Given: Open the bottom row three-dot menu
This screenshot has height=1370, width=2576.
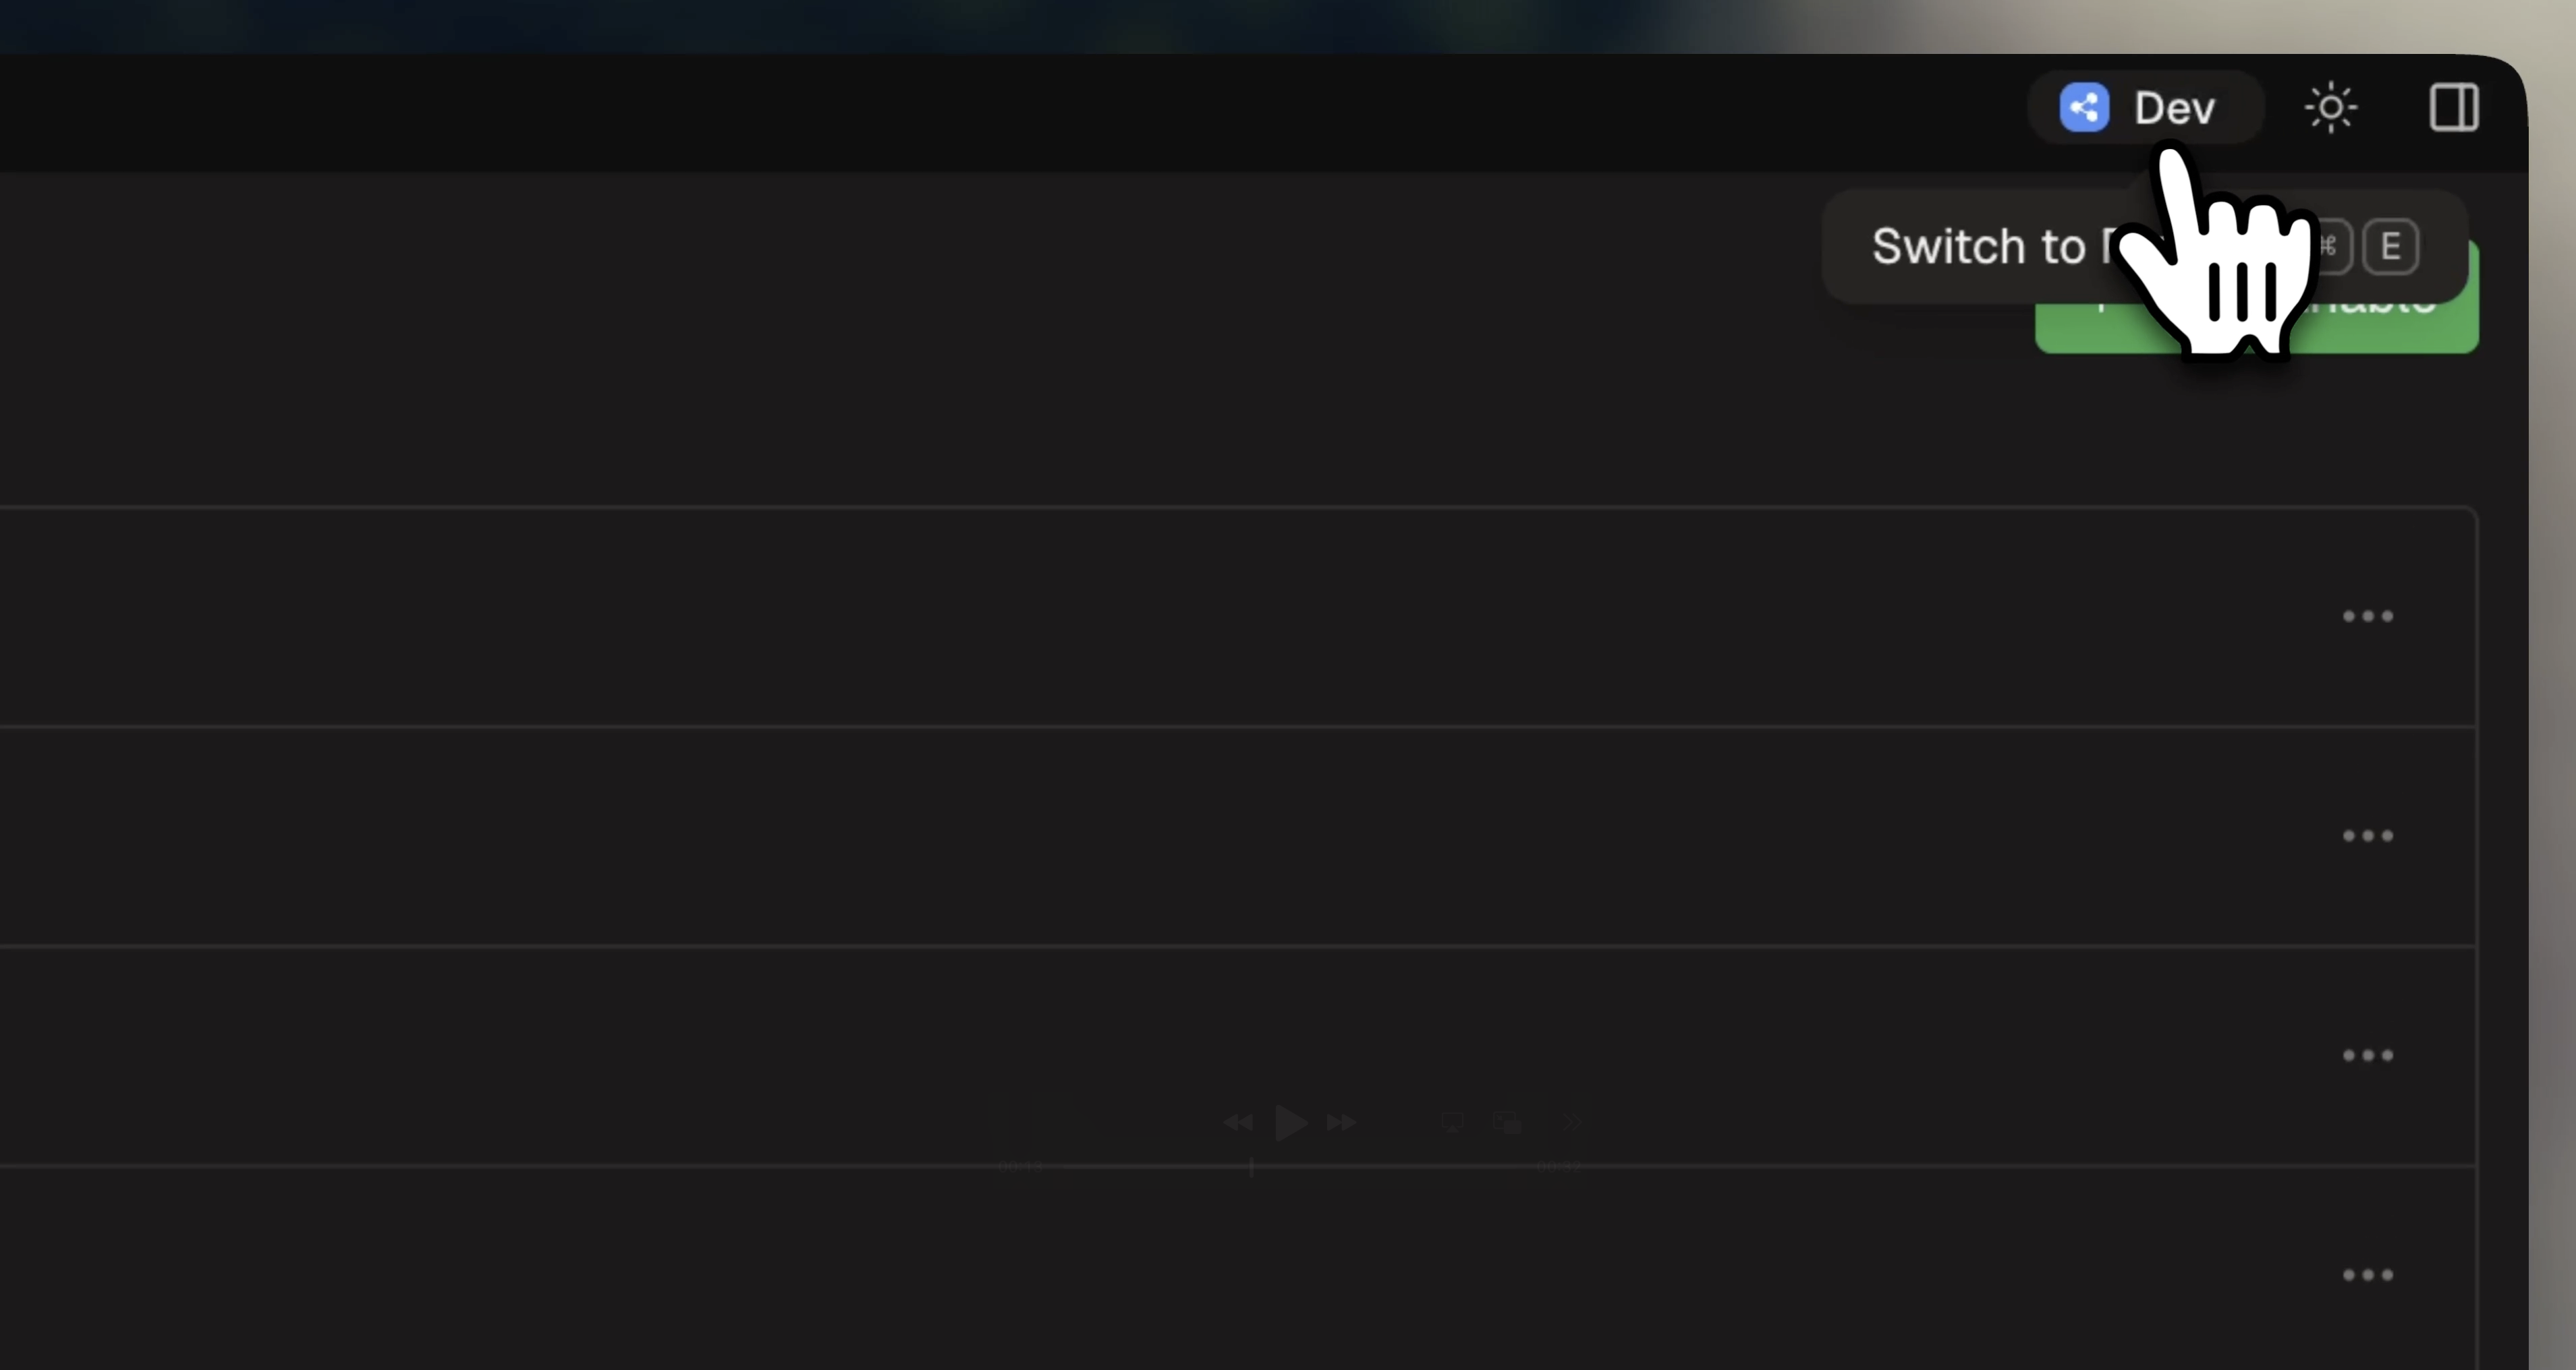Looking at the screenshot, I should [2367, 1274].
